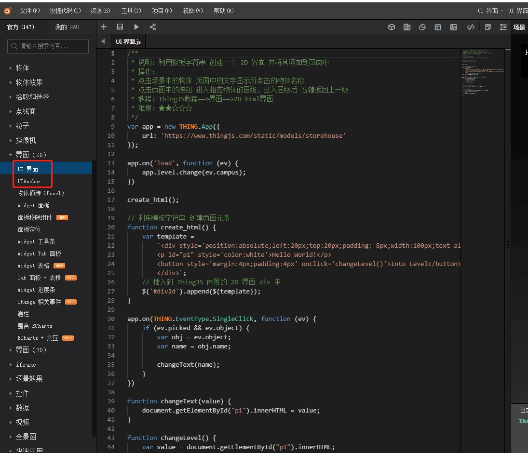Open the notes document icon
The height and width of the screenshot is (453, 528).
(x=487, y=27)
